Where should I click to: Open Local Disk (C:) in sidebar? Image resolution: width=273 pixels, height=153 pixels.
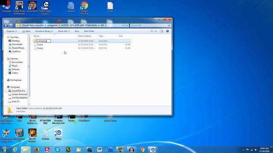(18, 91)
